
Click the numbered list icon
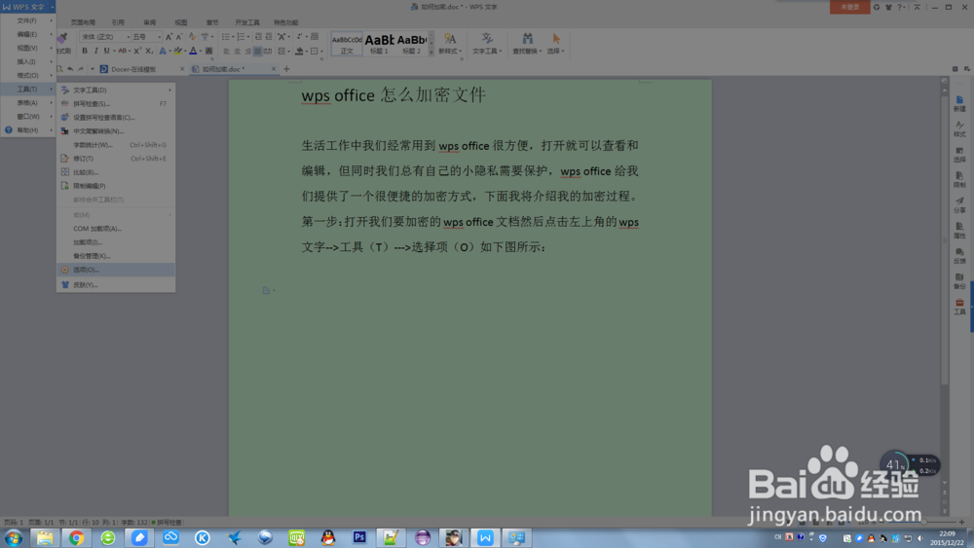tap(241, 37)
